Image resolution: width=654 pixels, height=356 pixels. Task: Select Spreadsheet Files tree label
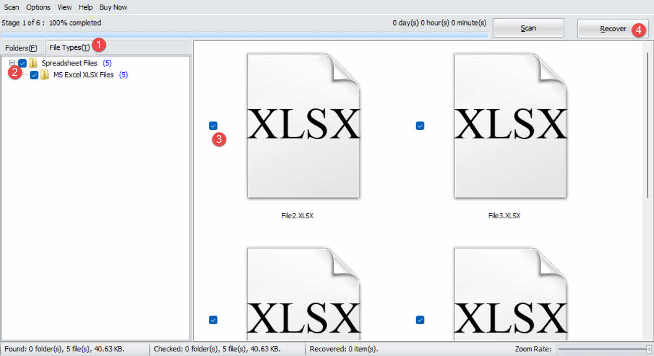point(69,63)
